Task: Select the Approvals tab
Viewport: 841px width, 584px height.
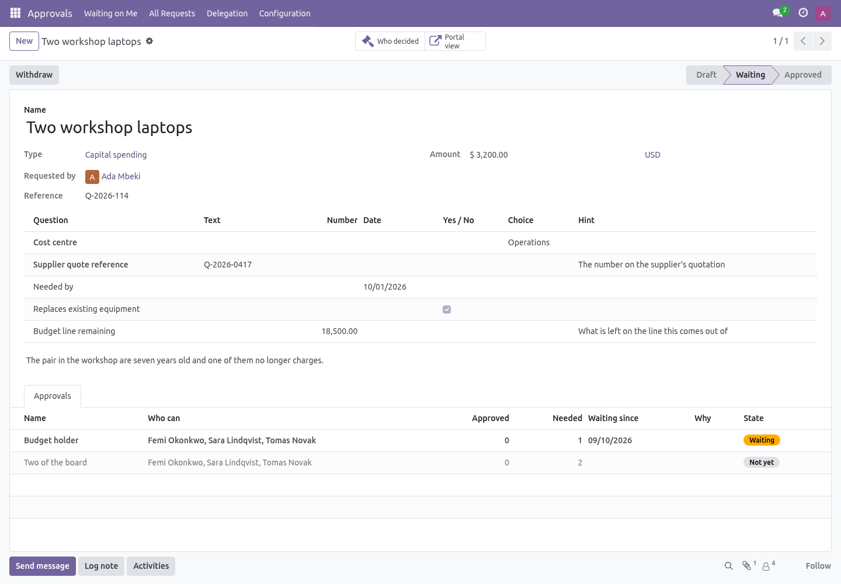Action: coord(53,396)
